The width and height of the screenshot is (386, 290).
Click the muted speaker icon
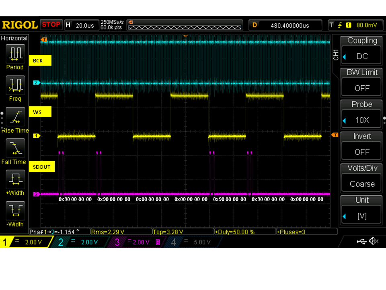[x=374, y=241]
